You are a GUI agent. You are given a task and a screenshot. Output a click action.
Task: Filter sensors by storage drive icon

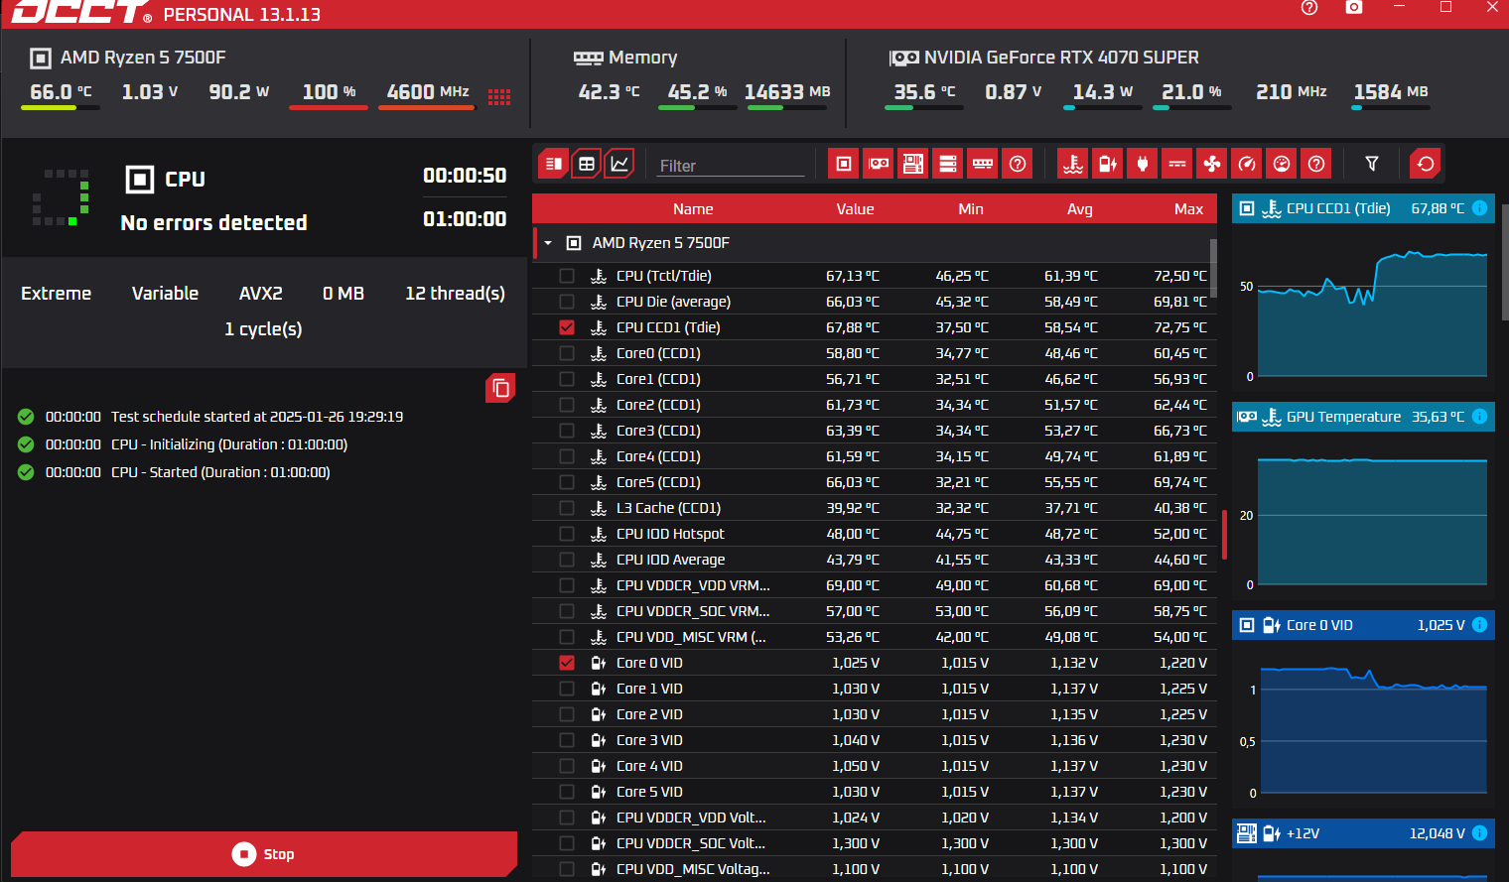click(948, 164)
